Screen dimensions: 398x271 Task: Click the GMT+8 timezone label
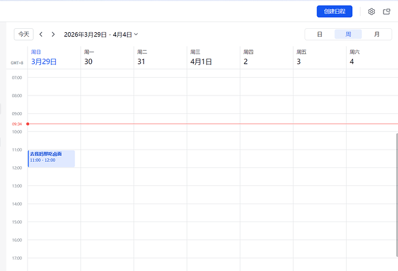tap(17, 63)
